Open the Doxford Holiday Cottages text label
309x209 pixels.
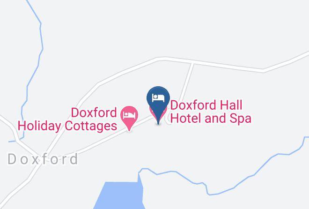click(67, 119)
